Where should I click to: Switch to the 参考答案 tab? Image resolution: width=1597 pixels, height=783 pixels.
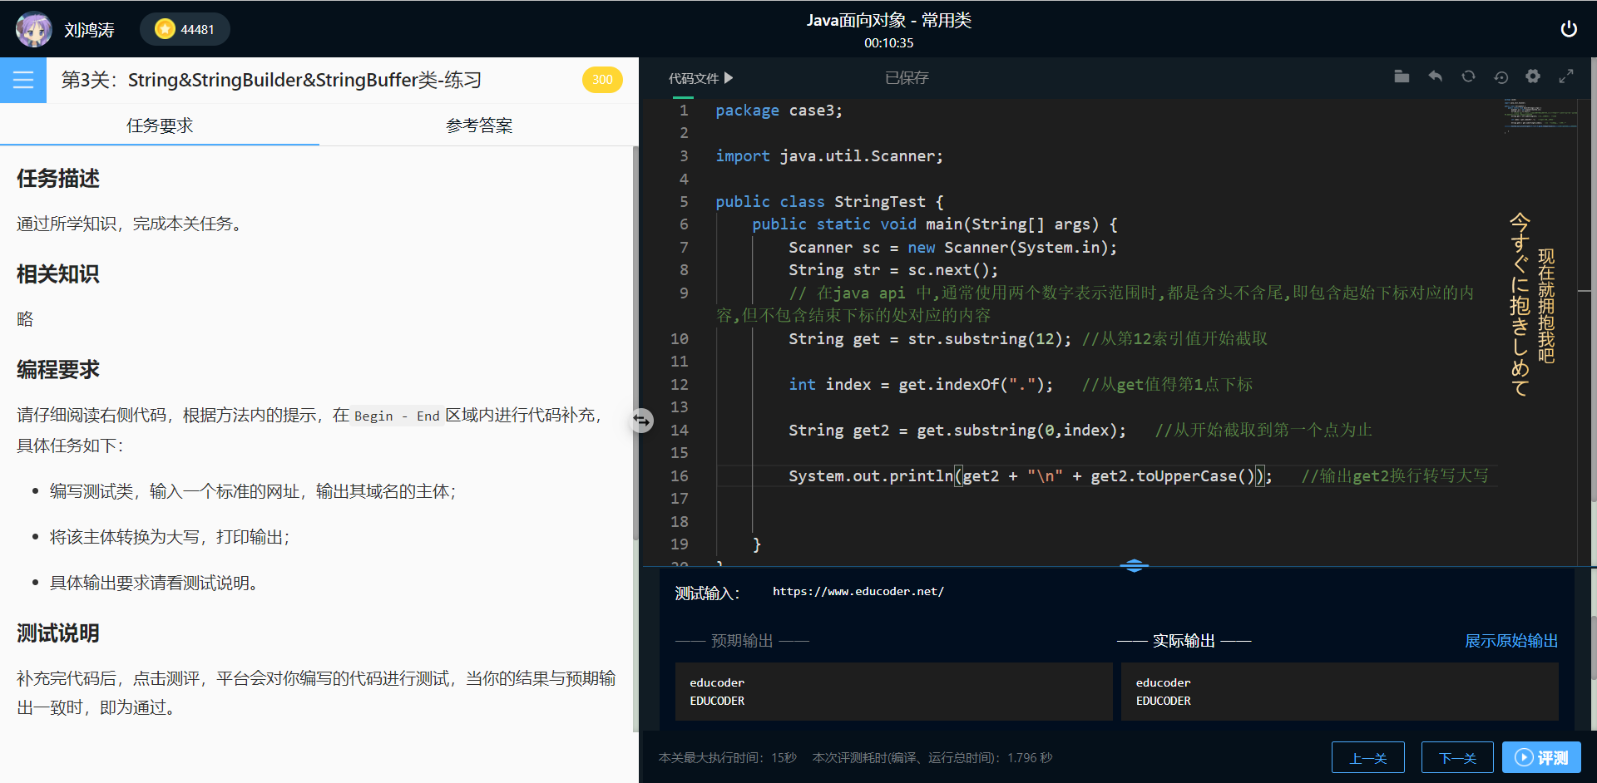[x=478, y=125]
